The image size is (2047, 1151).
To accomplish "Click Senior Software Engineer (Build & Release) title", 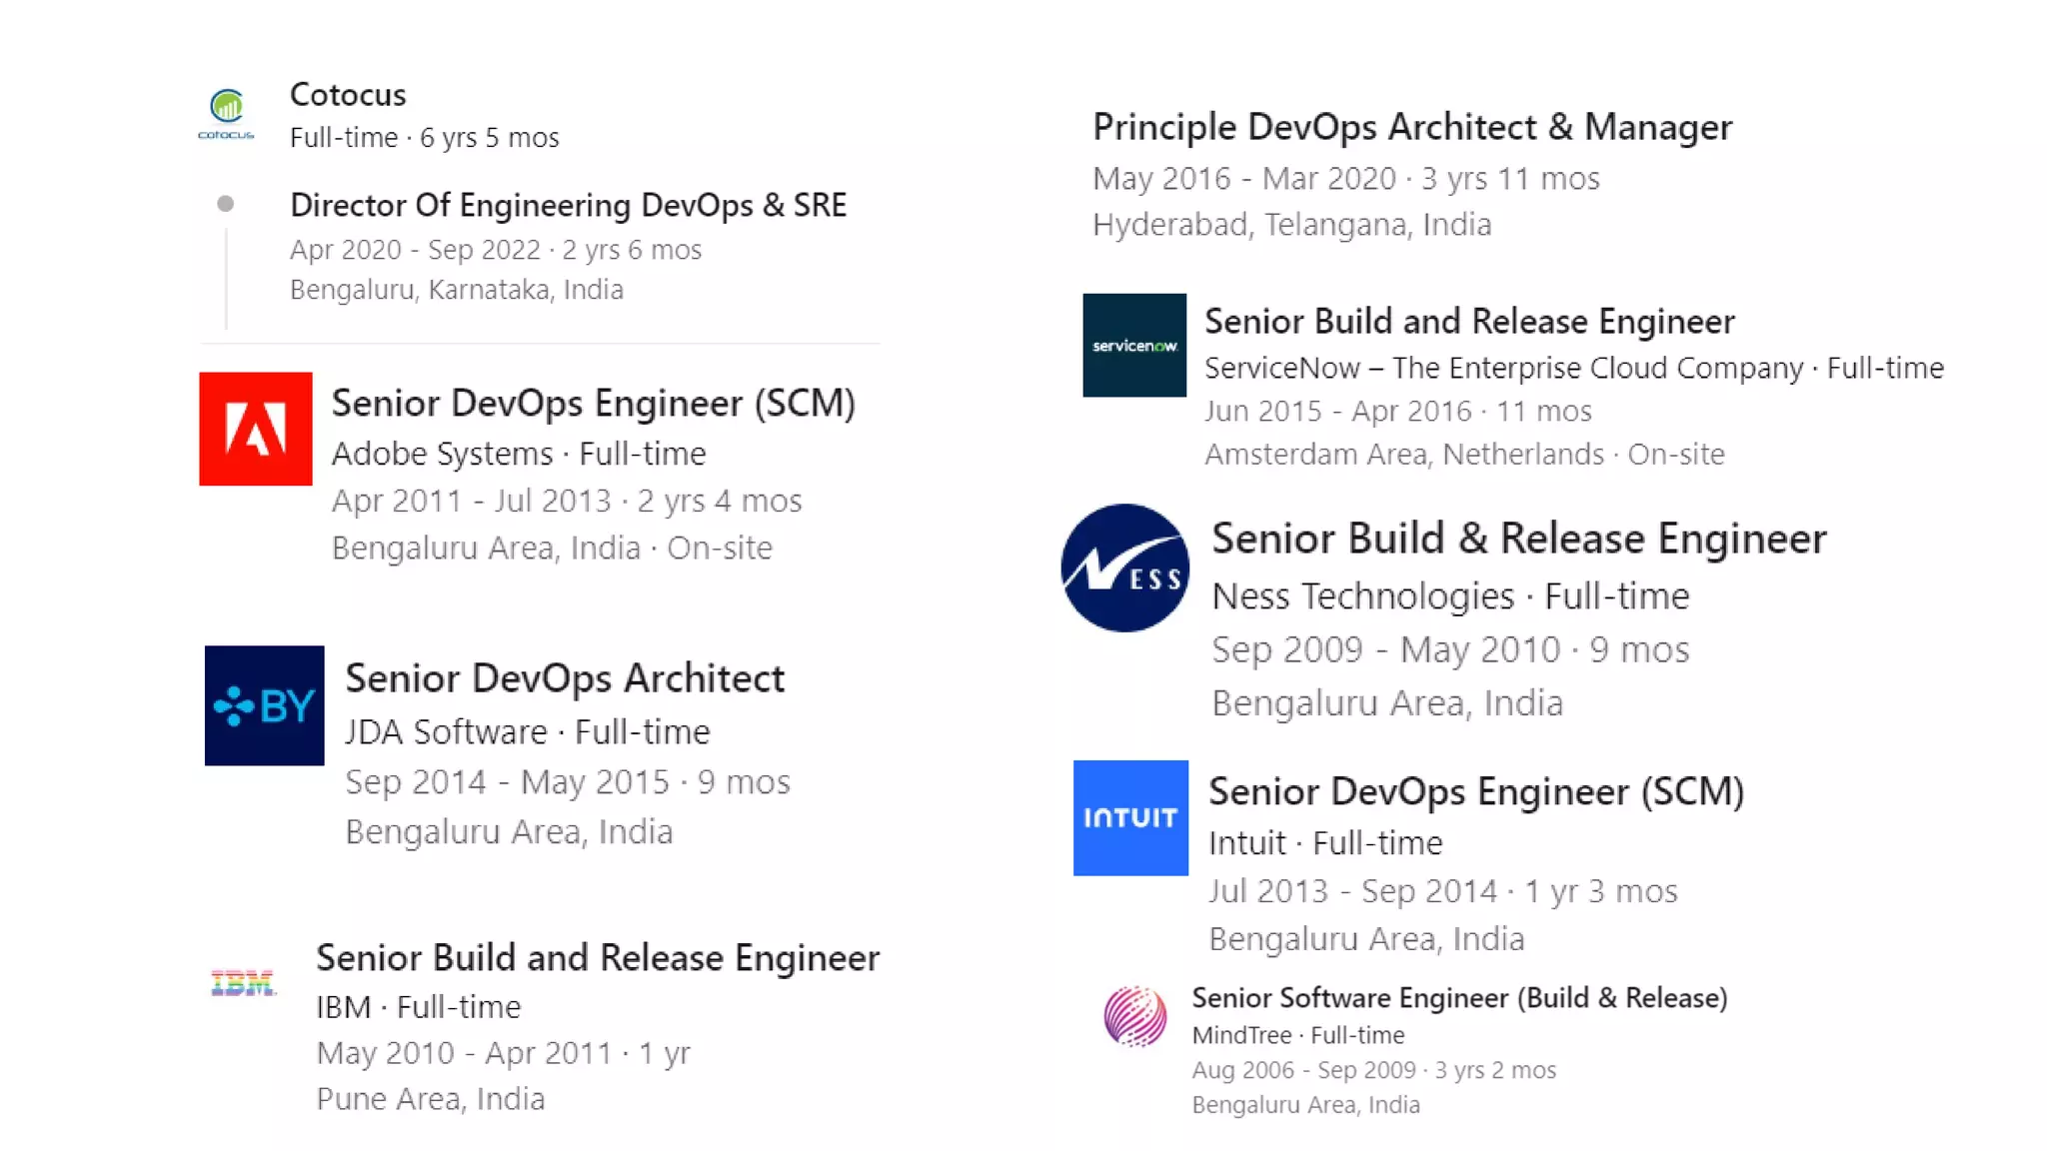I will pyautogui.click(x=1459, y=998).
